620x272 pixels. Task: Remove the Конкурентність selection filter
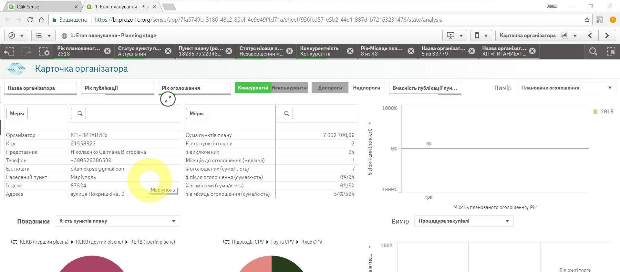(350, 51)
